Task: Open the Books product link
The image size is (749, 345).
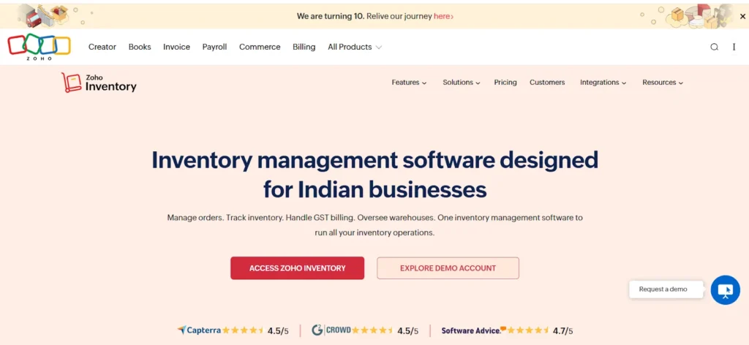Action: 140,47
